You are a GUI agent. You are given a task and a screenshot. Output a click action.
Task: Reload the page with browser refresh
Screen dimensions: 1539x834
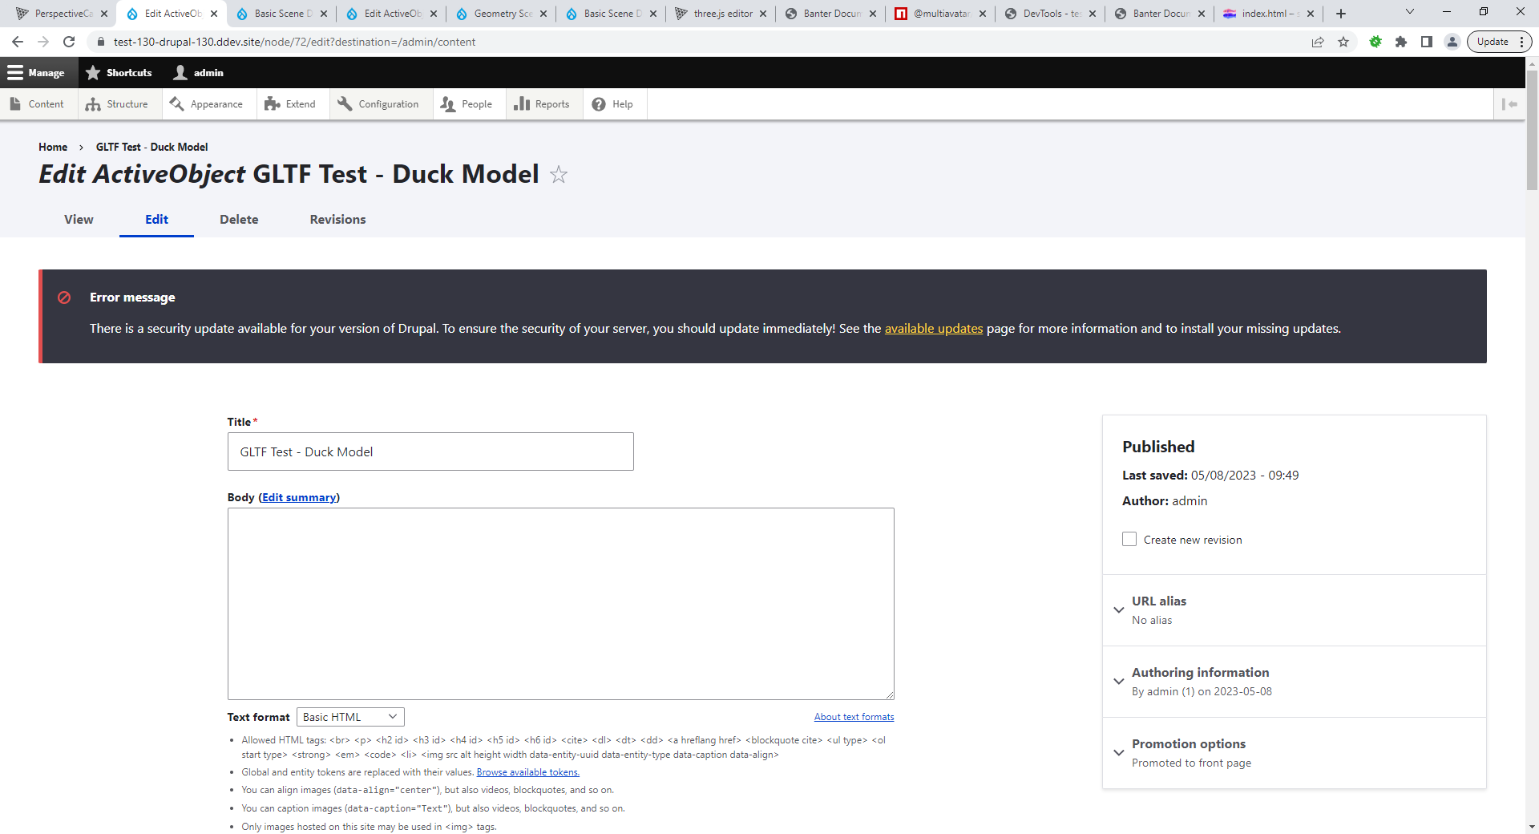(69, 42)
